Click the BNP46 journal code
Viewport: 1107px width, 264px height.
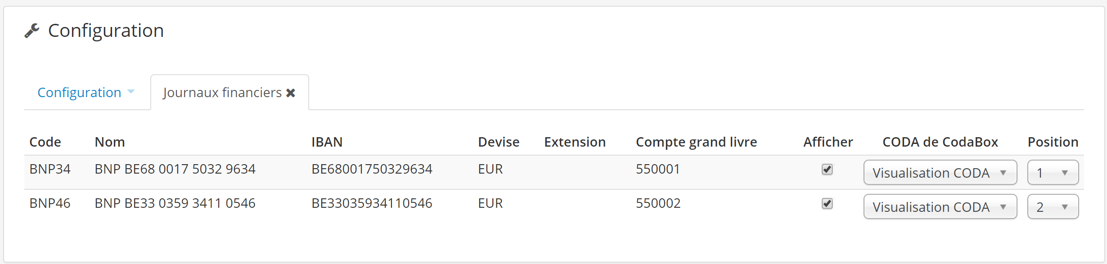coord(50,203)
